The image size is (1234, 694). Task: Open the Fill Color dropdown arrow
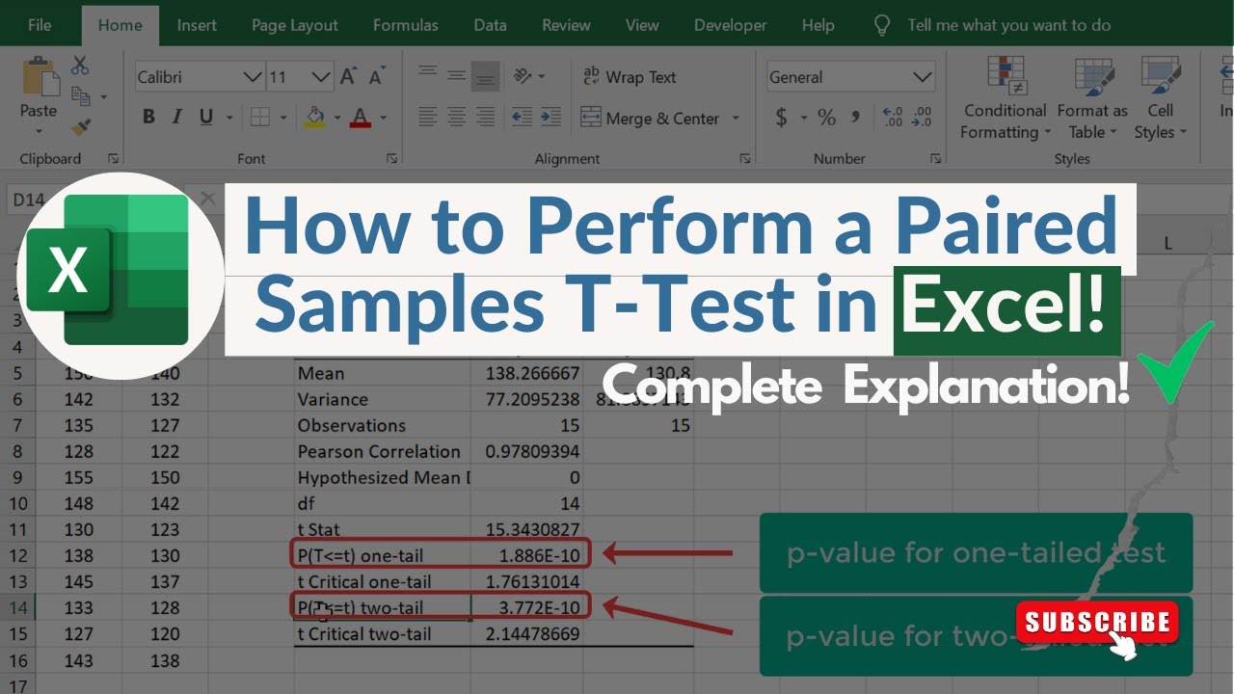(x=336, y=119)
